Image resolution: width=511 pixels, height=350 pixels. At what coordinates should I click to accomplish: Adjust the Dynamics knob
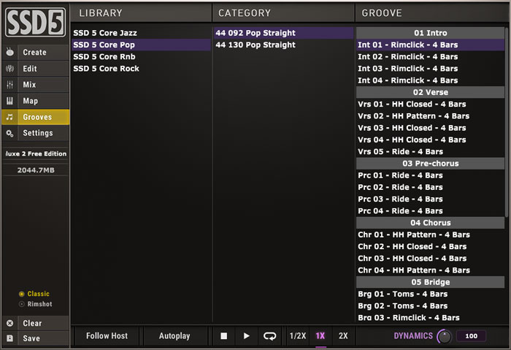point(444,336)
